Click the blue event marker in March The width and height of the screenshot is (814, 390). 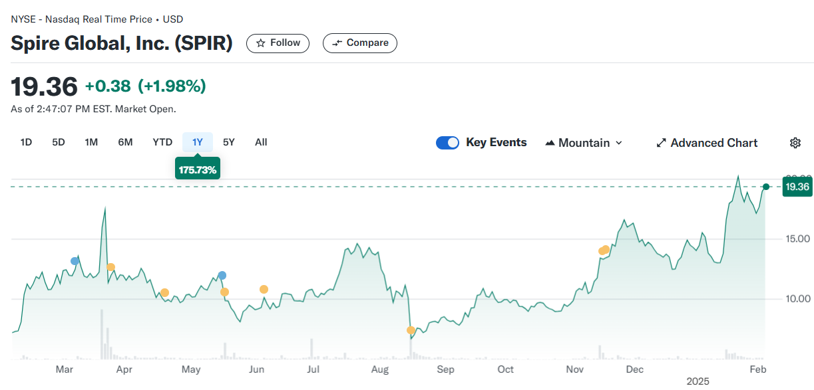tap(75, 261)
